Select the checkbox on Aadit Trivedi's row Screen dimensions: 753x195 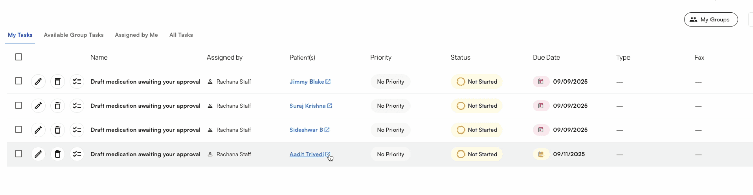19,154
